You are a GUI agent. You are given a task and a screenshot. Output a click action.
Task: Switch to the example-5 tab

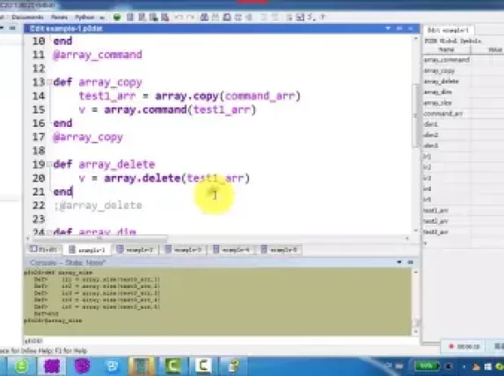pos(281,250)
